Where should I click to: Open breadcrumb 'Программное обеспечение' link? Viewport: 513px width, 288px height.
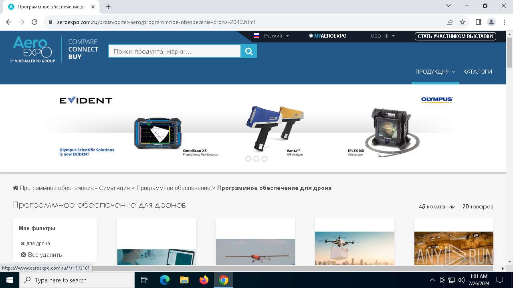click(x=174, y=188)
